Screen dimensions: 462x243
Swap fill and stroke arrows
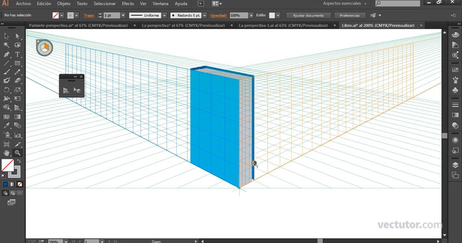tap(19, 161)
